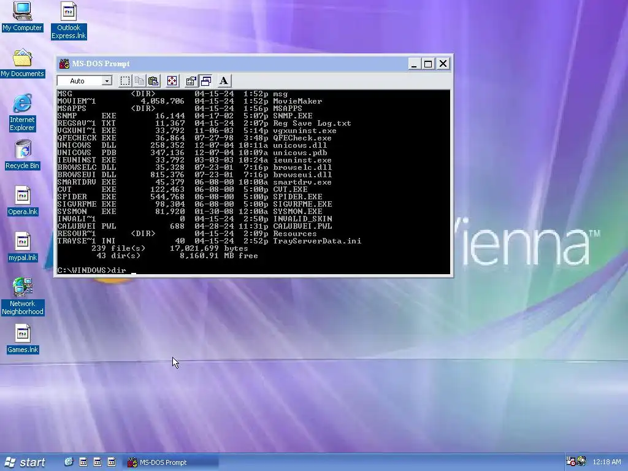The height and width of the screenshot is (471, 628).
Task: Click the Paste toolbar icon in MS-DOS Prompt
Action: pos(153,81)
